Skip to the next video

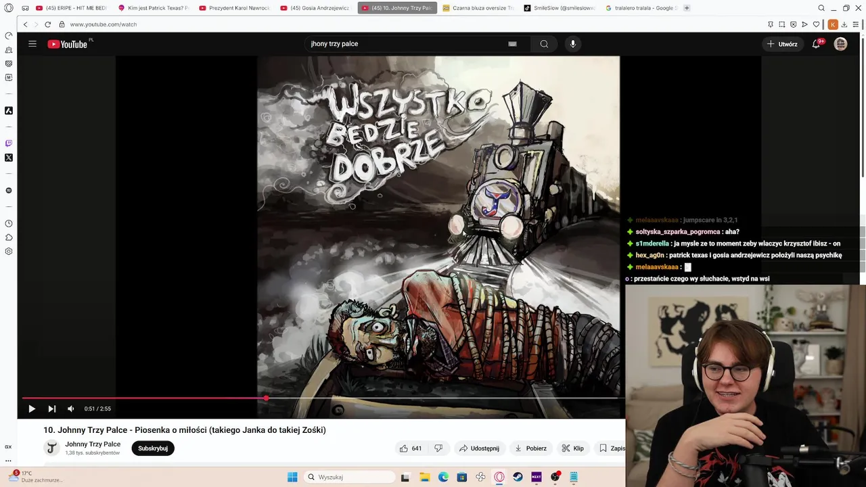tap(51, 409)
